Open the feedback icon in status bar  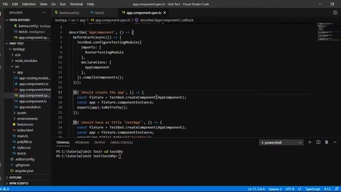click(x=337, y=189)
